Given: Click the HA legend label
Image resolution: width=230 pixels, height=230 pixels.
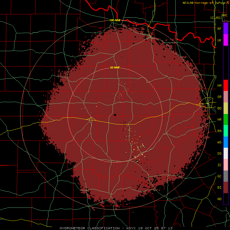Looking at the screenshot, I should (x=219, y=86).
